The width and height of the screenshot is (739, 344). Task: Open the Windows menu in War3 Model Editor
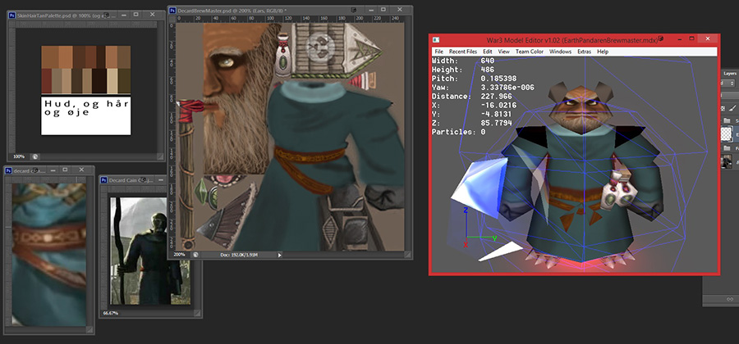coord(560,52)
